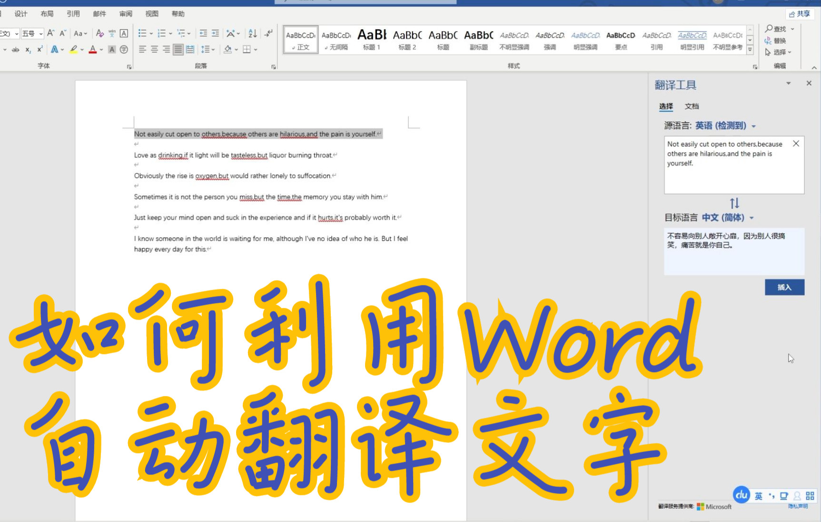
Task: Open the Font dialog launcher
Action: [x=129, y=67]
